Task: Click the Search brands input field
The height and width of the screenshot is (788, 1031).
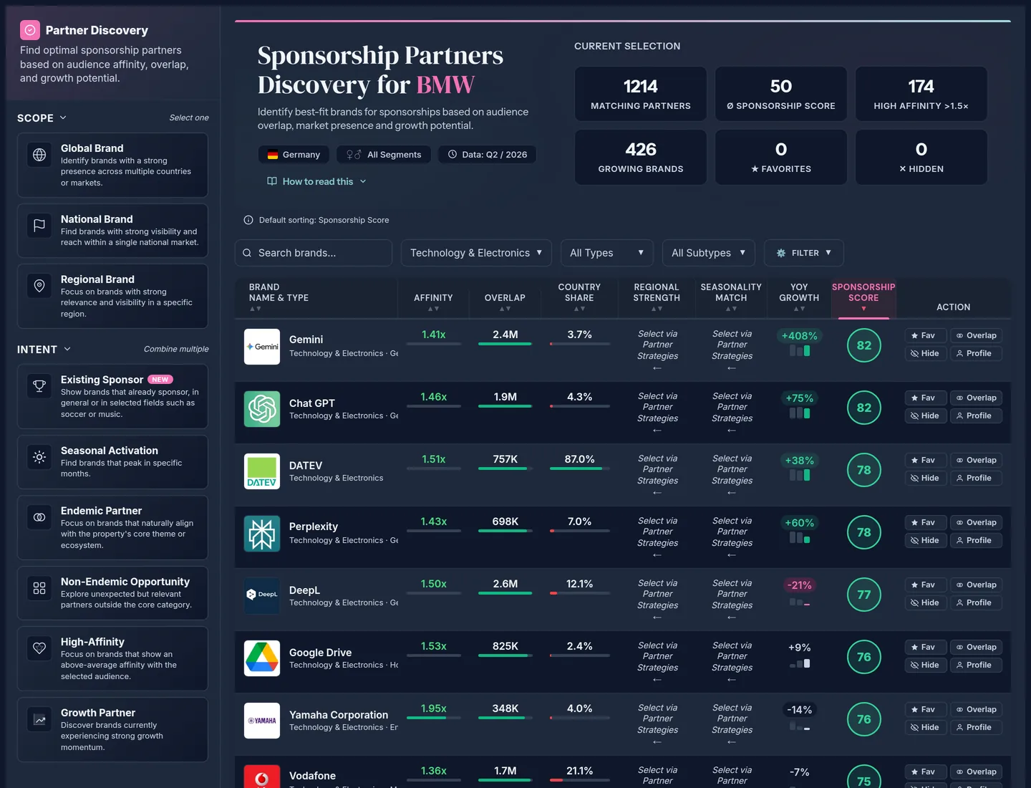Action: pyautogui.click(x=314, y=253)
